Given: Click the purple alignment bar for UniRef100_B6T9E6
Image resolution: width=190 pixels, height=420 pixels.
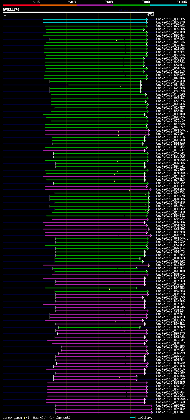Looking at the screenshot, I should click(98, 190).
